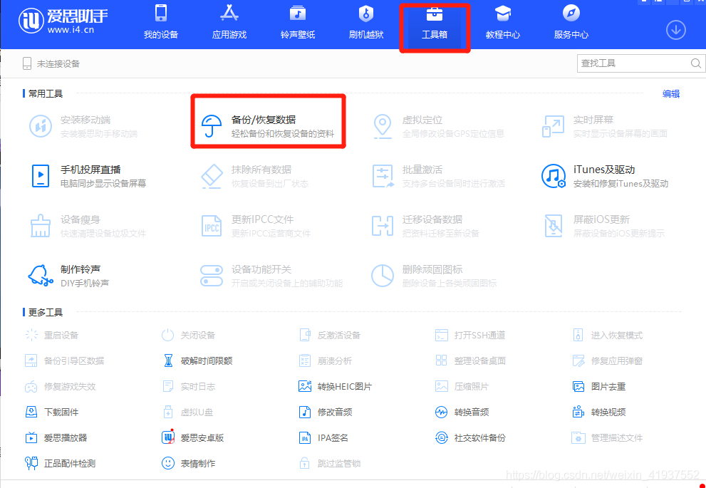
Task: Open the 教程中心 tab
Action: [x=503, y=23]
